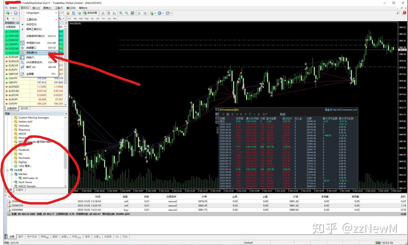Toggle the chart shift icon

(x=145, y=13)
